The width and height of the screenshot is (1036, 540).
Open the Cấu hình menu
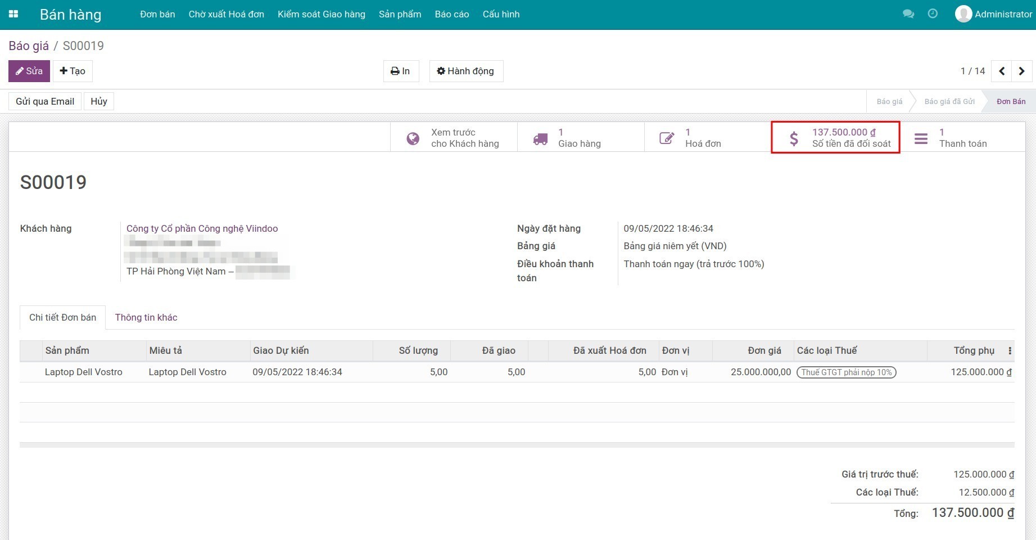pos(501,14)
